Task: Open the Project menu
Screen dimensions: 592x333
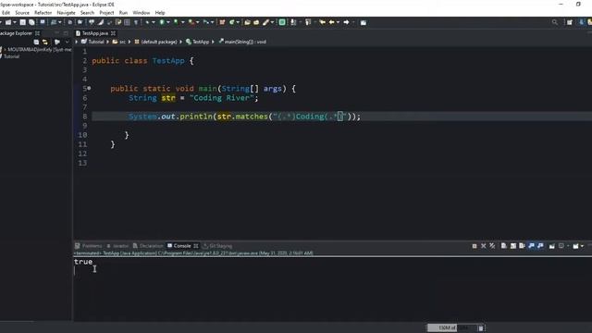Action: (x=106, y=12)
